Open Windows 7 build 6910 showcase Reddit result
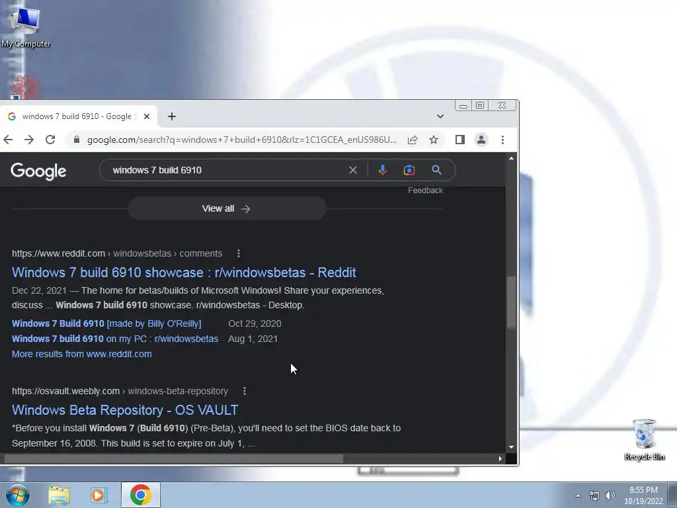 tap(184, 273)
